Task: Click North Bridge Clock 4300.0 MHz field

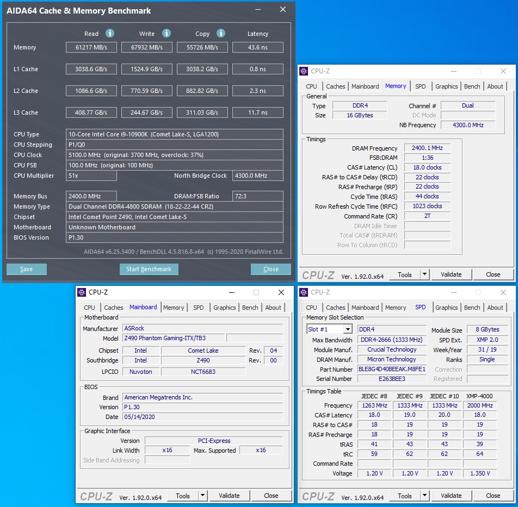Action: pyautogui.click(x=258, y=176)
